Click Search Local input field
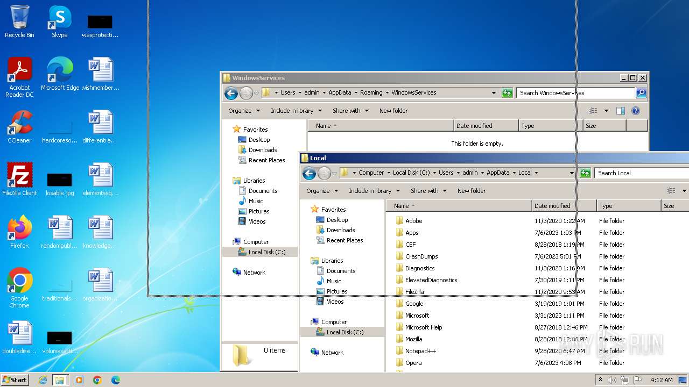The image size is (689, 387). point(642,173)
